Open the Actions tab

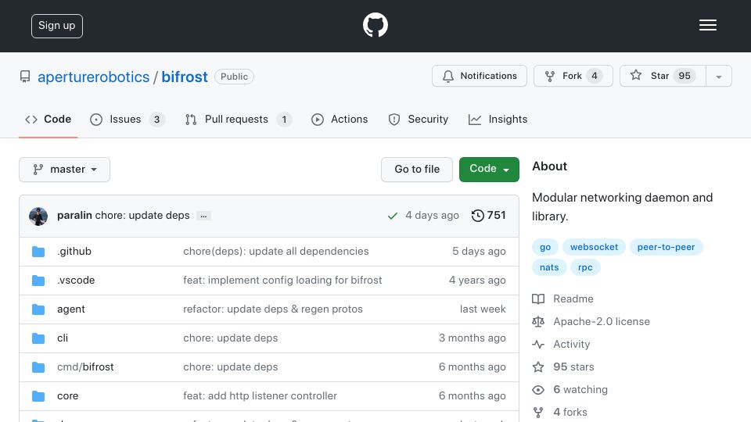[340, 119]
